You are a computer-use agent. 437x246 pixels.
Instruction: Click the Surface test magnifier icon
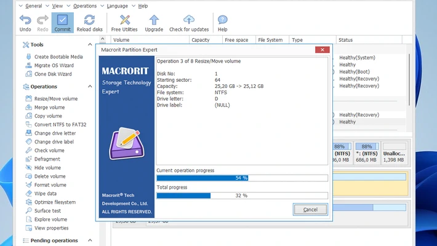(28, 210)
